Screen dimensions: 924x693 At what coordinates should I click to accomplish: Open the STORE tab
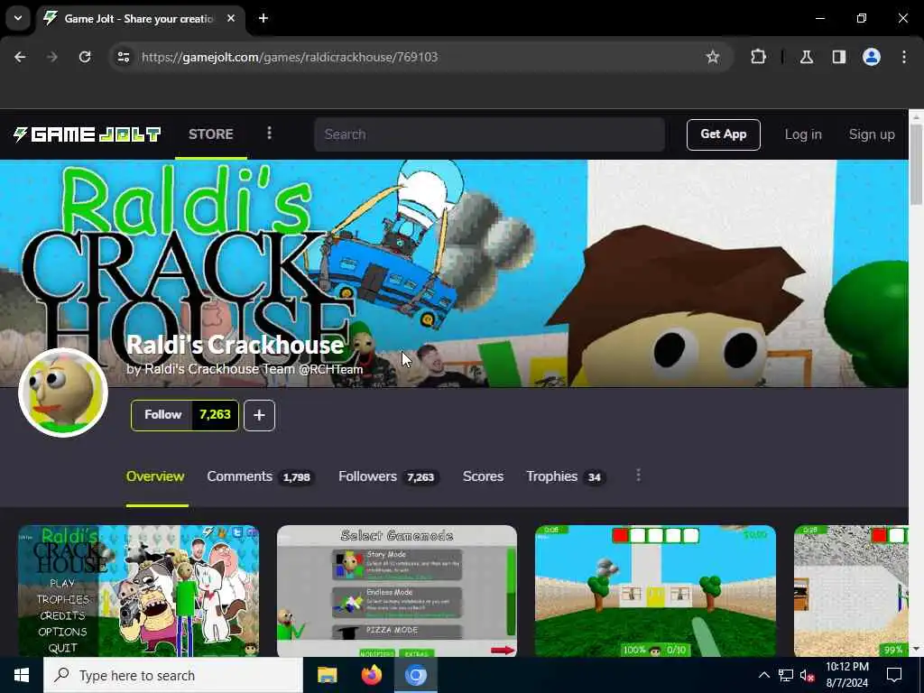tap(211, 134)
